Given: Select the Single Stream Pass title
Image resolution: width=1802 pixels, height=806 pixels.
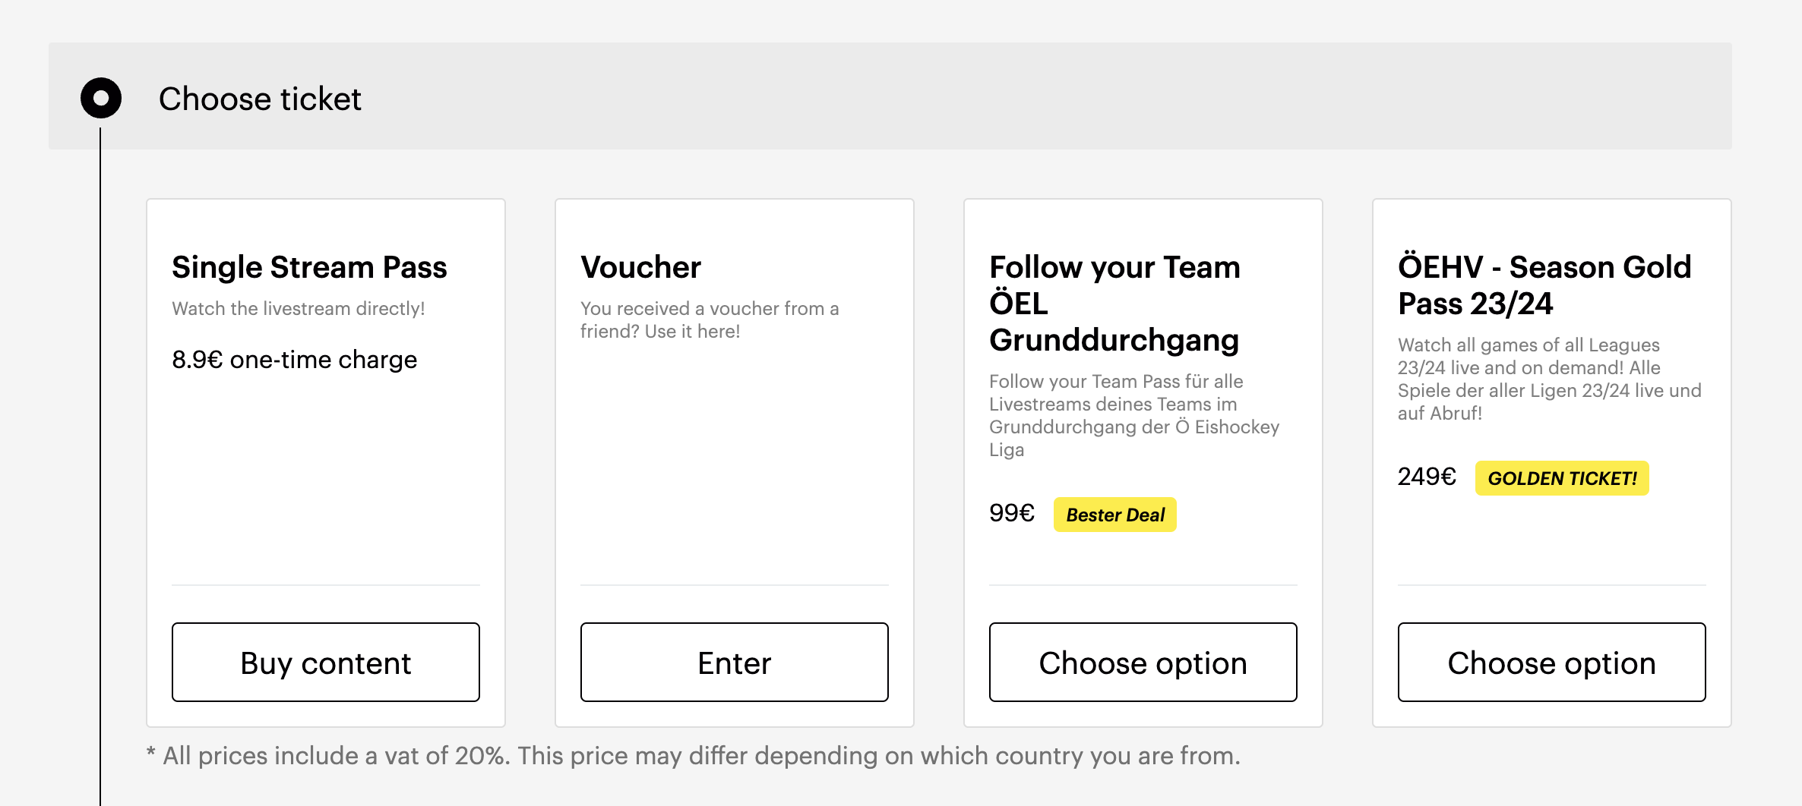Looking at the screenshot, I should (309, 267).
